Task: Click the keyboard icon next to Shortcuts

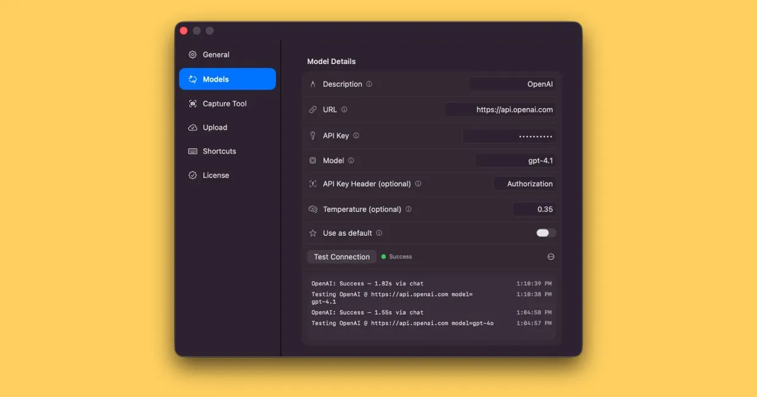Action: (x=192, y=151)
